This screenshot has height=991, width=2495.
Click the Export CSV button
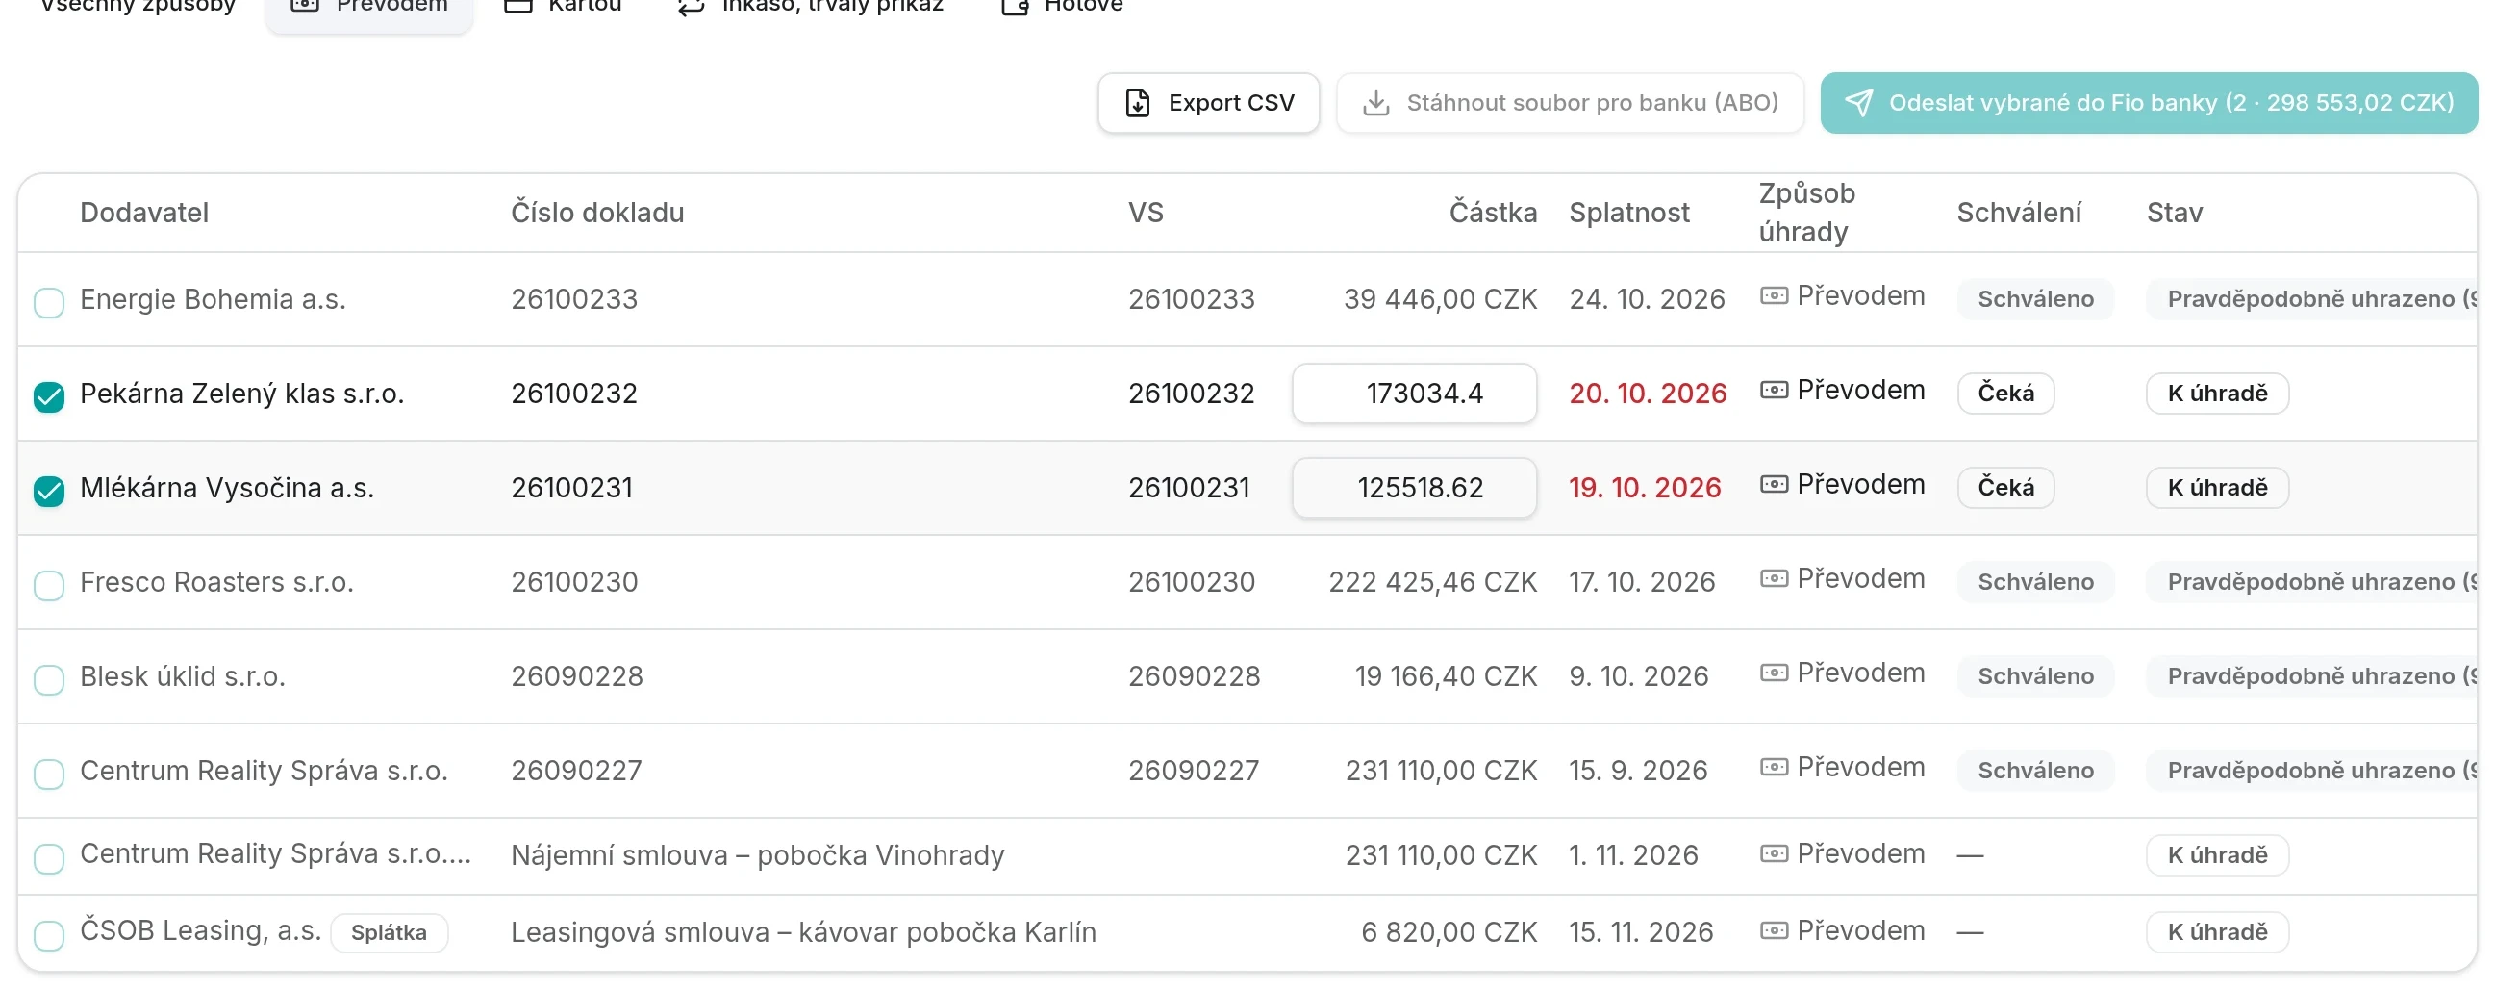(1208, 103)
